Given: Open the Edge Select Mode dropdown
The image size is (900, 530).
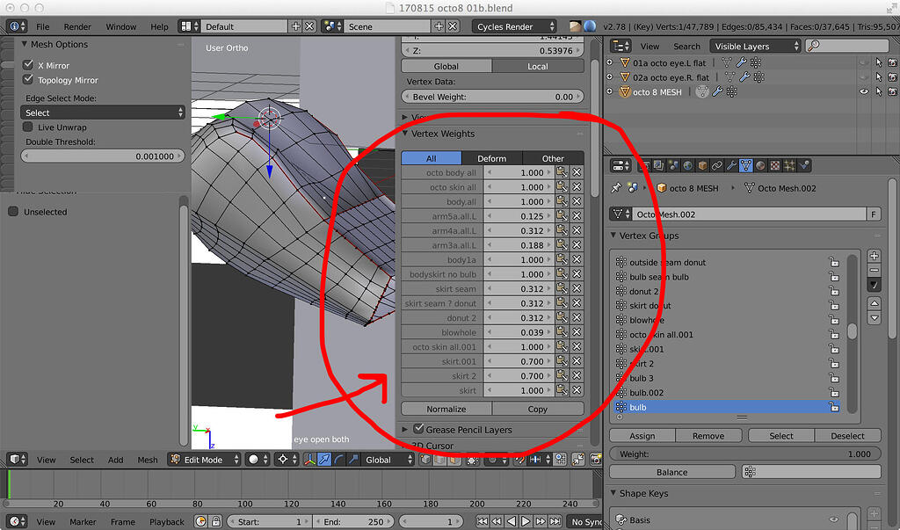Looking at the screenshot, I should [x=103, y=113].
